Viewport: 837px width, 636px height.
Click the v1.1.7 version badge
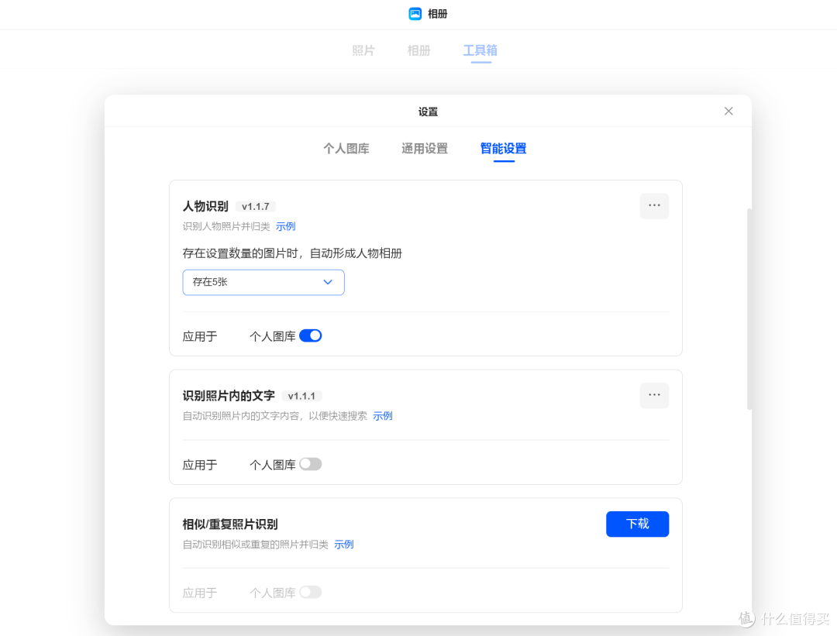(255, 207)
